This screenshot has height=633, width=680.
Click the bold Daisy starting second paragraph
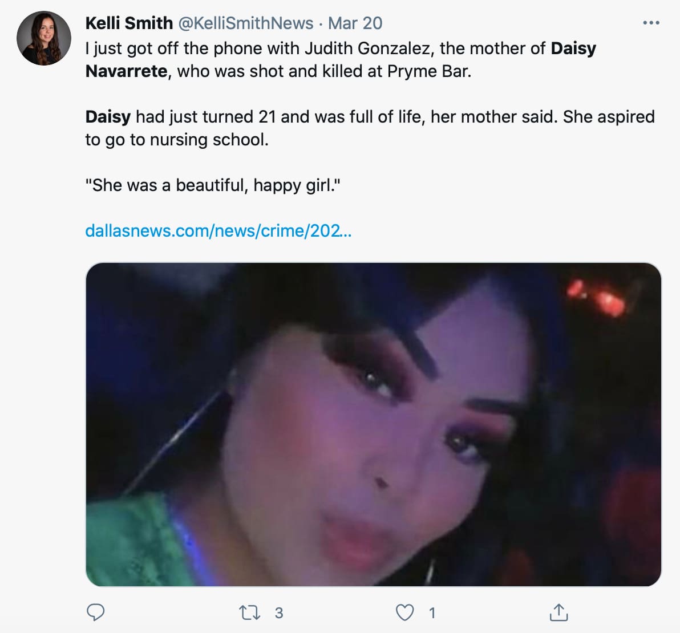pyautogui.click(x=108, y=117)
